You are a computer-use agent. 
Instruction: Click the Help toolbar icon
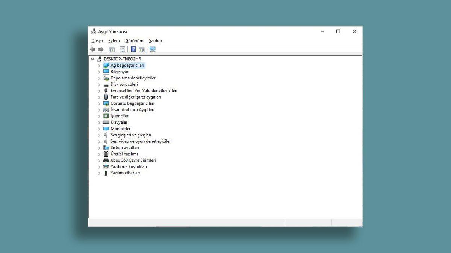(133, 49)
